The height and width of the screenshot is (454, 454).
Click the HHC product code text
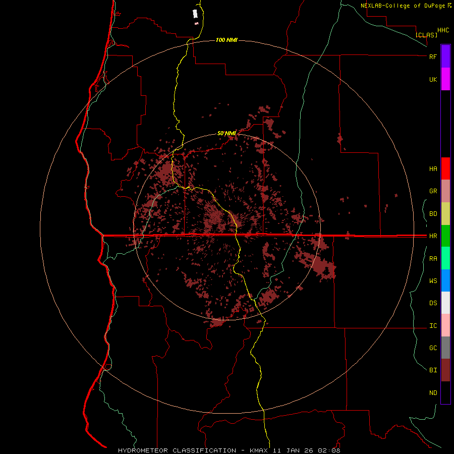[443, 30]
